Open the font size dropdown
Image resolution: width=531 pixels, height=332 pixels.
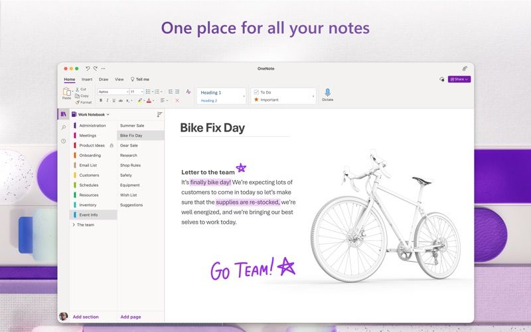point(141,92)
